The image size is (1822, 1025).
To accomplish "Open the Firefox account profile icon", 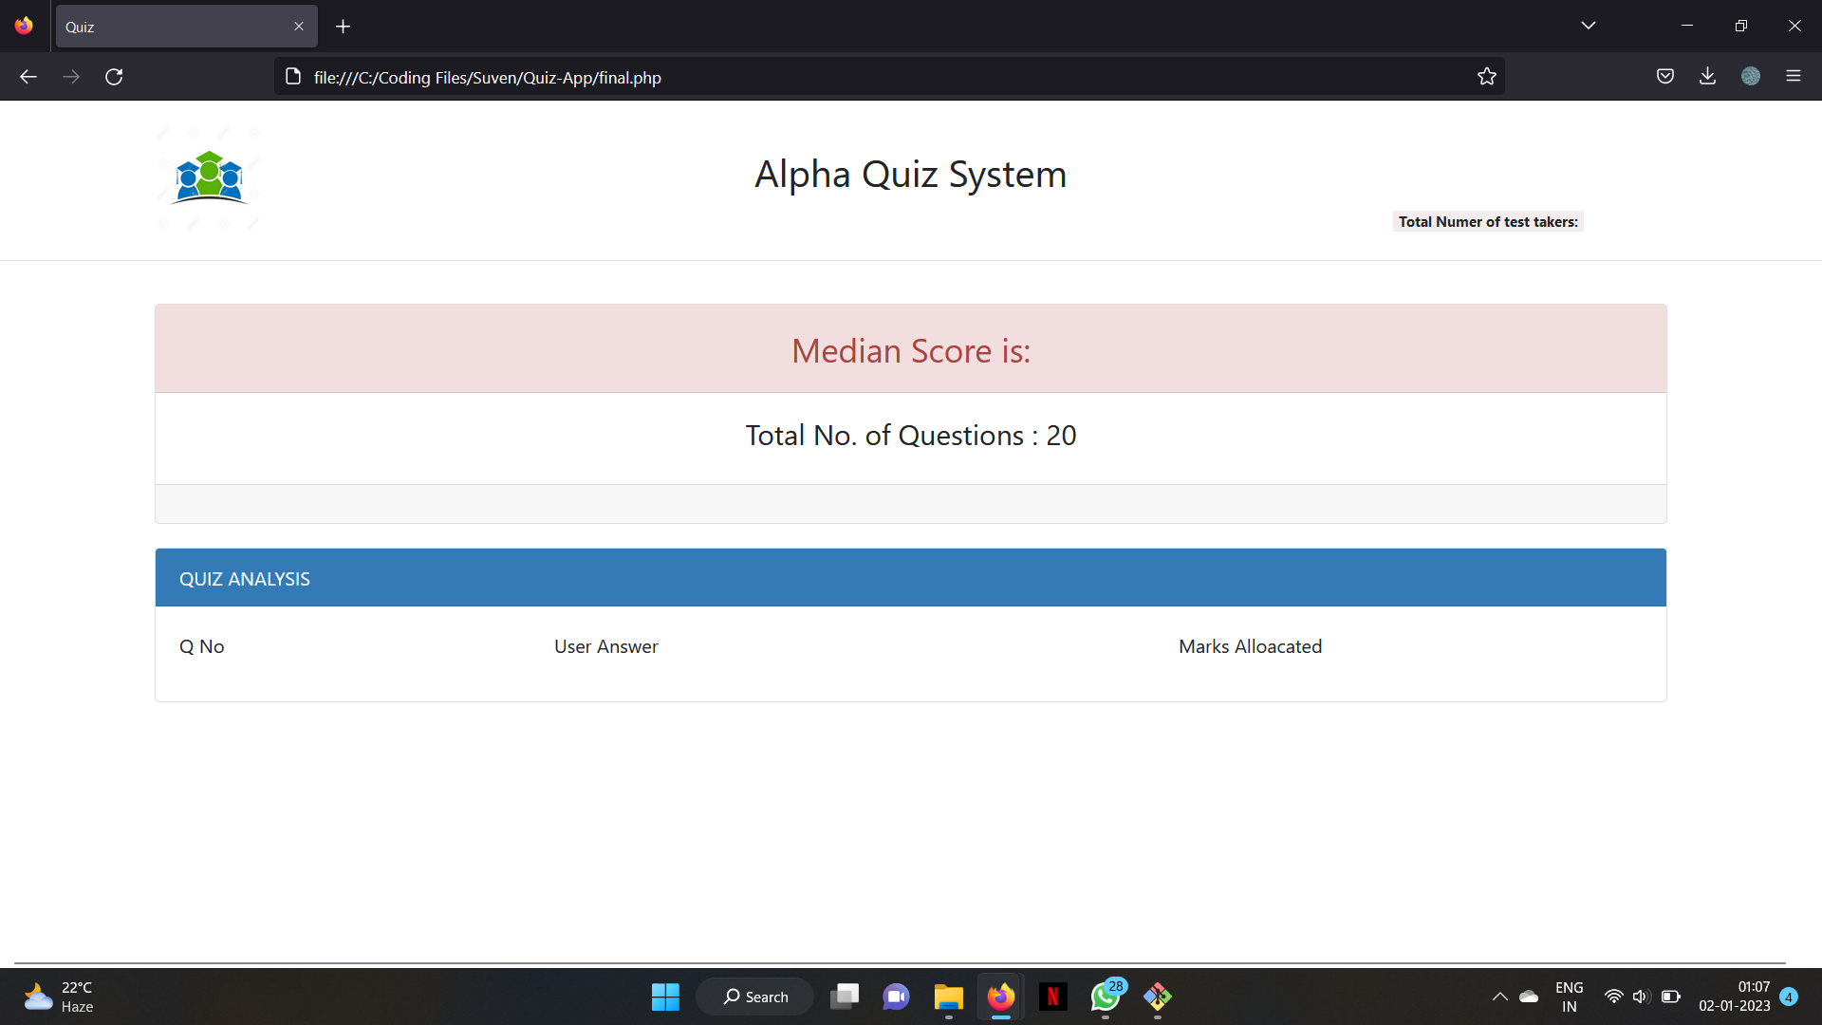I will click(1751, 76).
